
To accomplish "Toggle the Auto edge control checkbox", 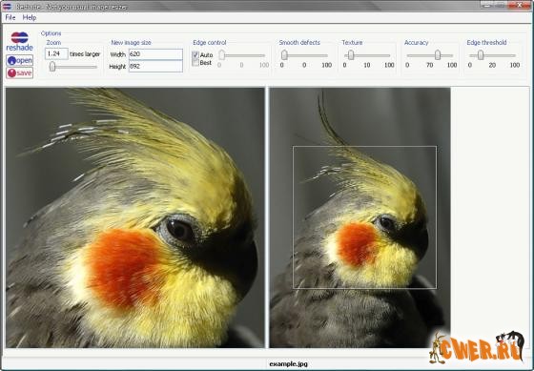I will pyautogui.click(x=195, y=55).
